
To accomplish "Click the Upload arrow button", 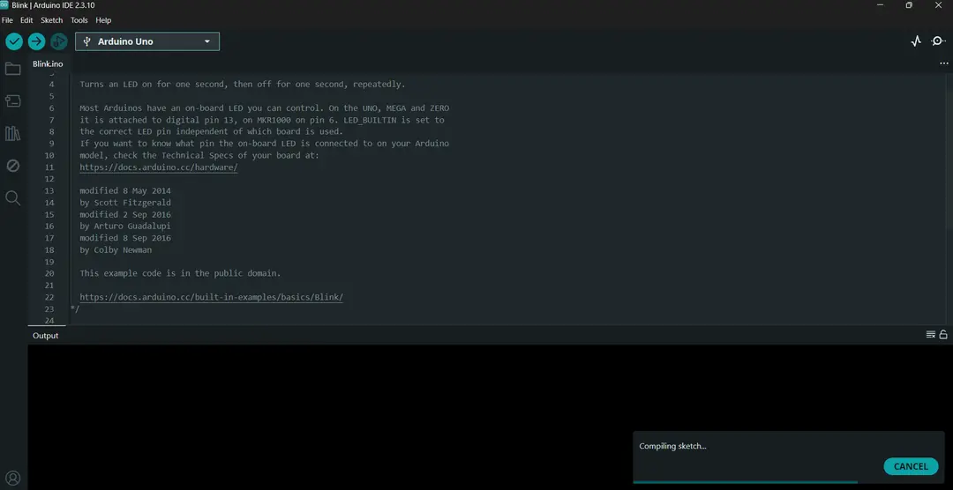I will tap(36, 41).
